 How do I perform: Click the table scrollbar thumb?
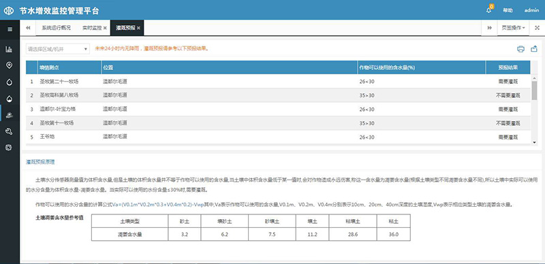click(534, 90)
